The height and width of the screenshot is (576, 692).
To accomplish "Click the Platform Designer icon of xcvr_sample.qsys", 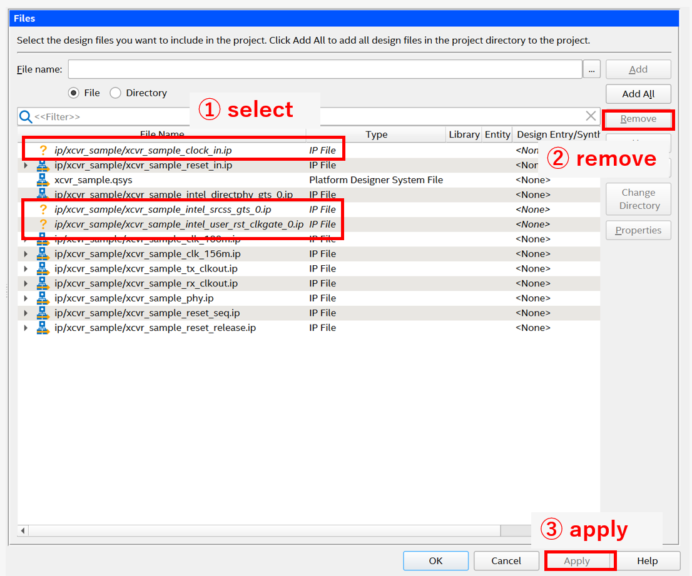I will (x=43, y=180).
